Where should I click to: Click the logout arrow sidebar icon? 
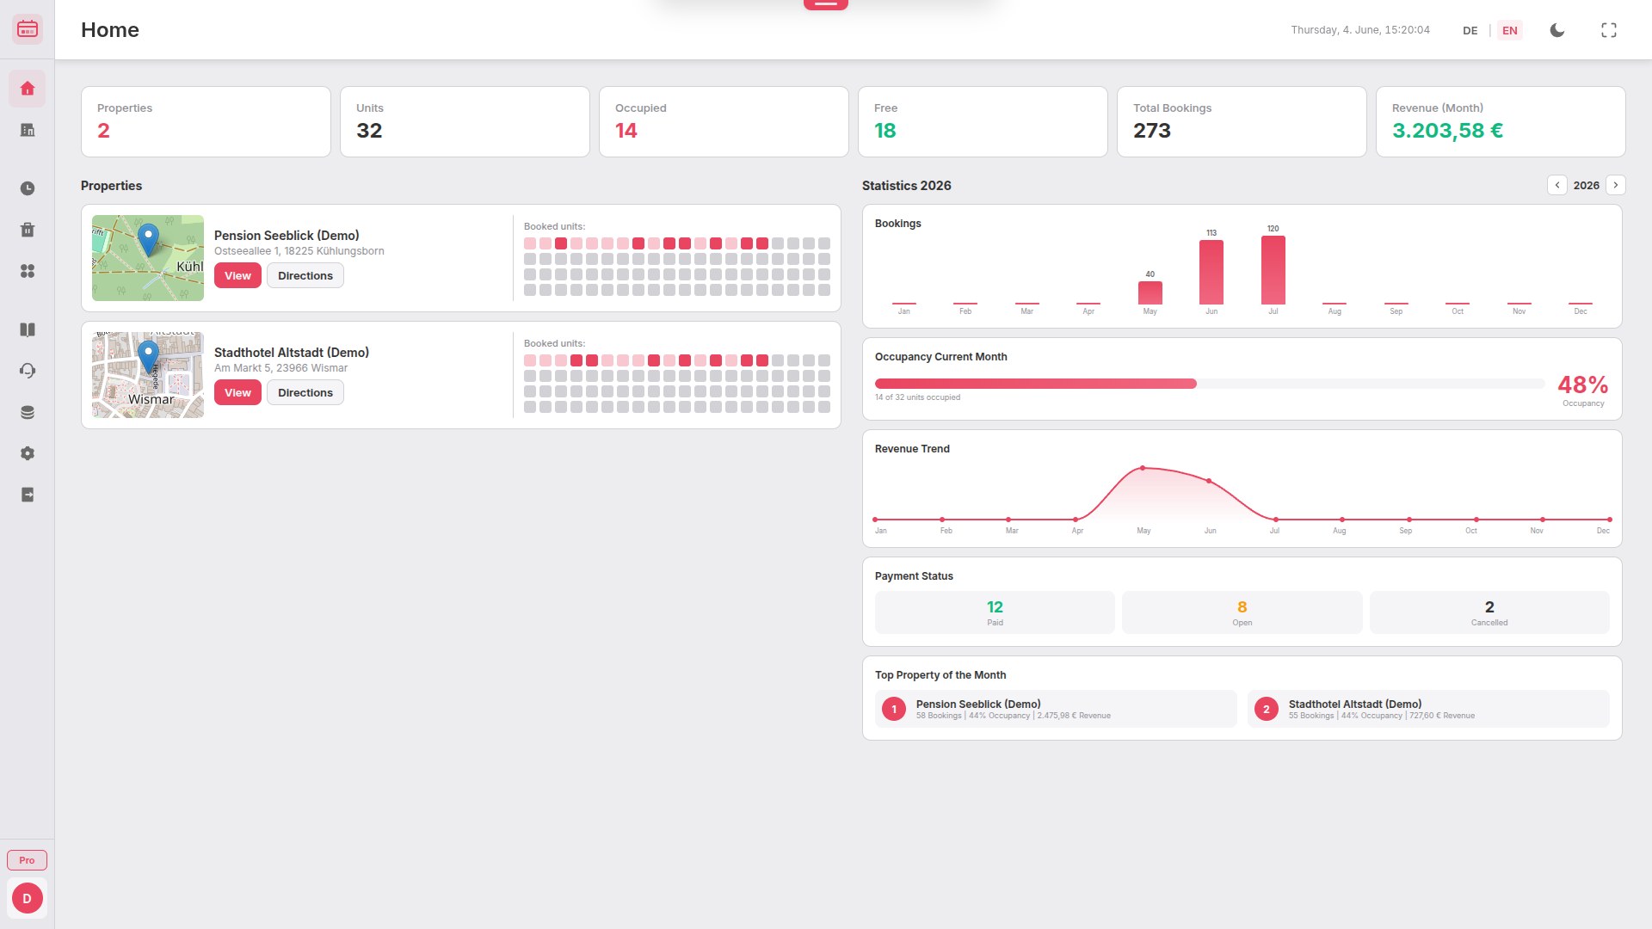[28, 495]
